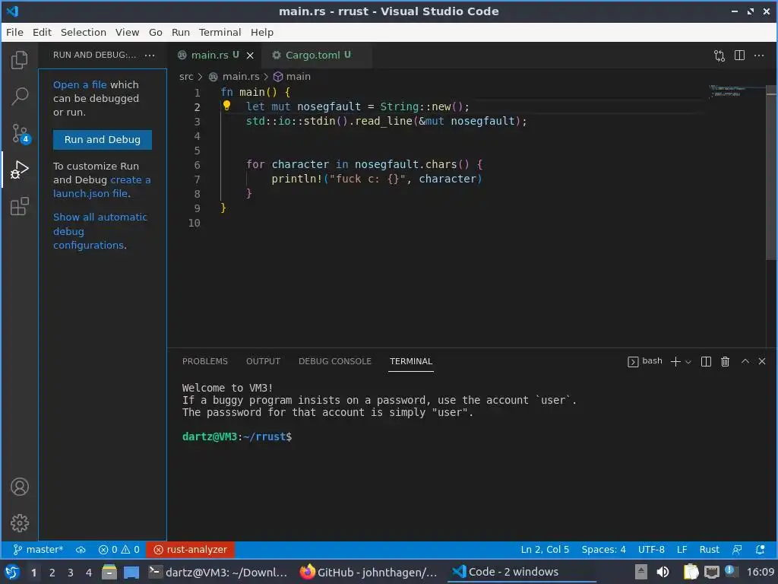Open the Help menu

tap(261, 32)
